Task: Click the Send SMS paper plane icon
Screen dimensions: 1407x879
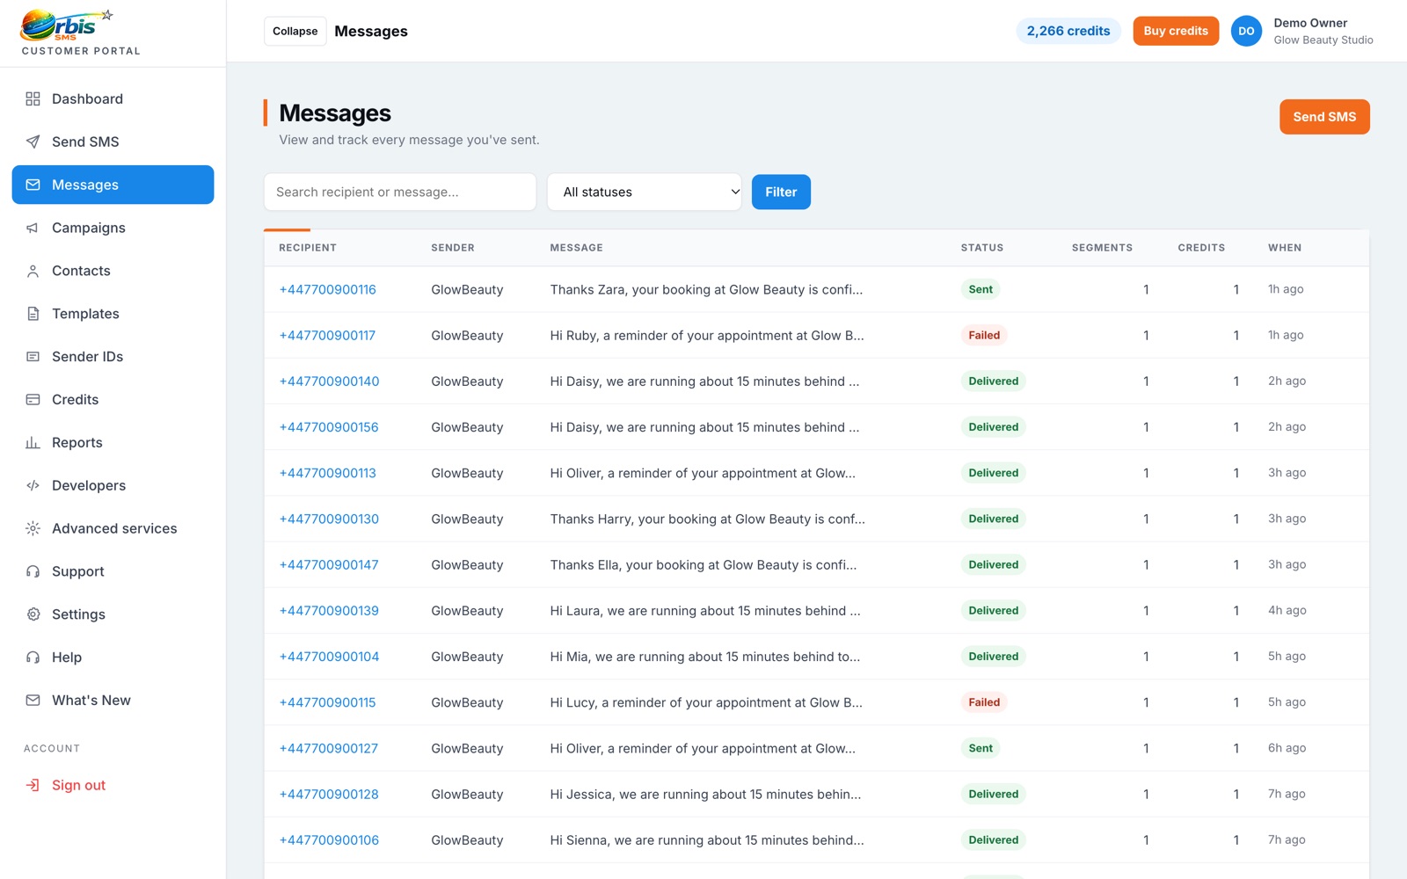Action: [33, 142]
